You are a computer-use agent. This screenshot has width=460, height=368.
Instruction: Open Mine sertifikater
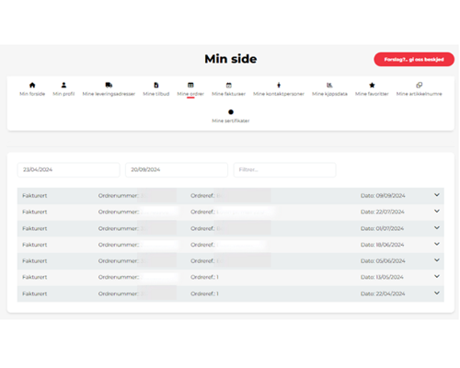[x=231, y=121]
